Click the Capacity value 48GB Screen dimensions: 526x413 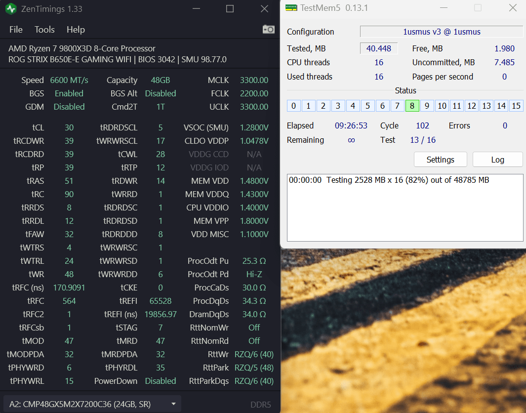[x=161, y=80]
